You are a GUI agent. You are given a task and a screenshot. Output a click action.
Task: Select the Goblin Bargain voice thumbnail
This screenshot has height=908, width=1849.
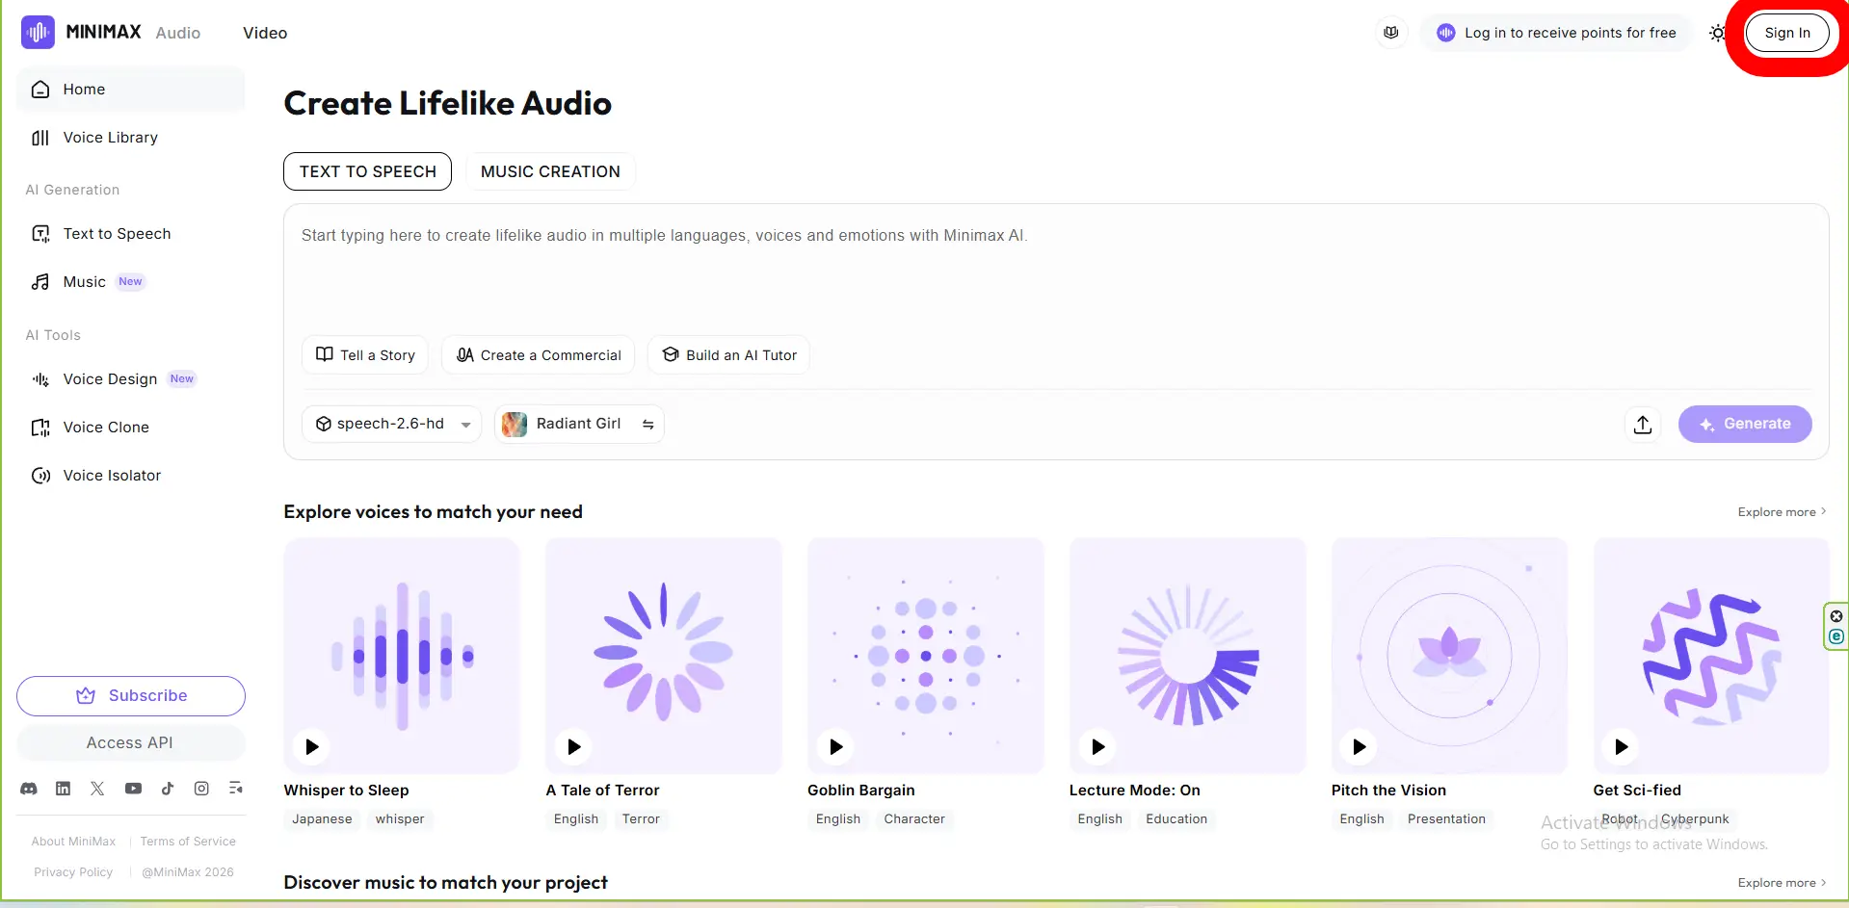[x=925, y=655]
